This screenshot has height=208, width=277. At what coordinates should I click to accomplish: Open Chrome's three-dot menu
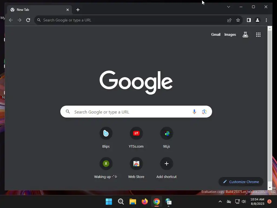(266, 20)
